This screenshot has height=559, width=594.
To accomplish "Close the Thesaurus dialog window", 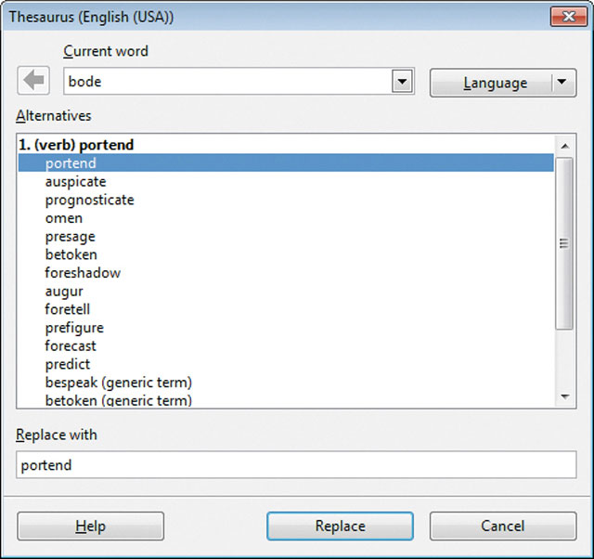I will [x=565, y=16].
